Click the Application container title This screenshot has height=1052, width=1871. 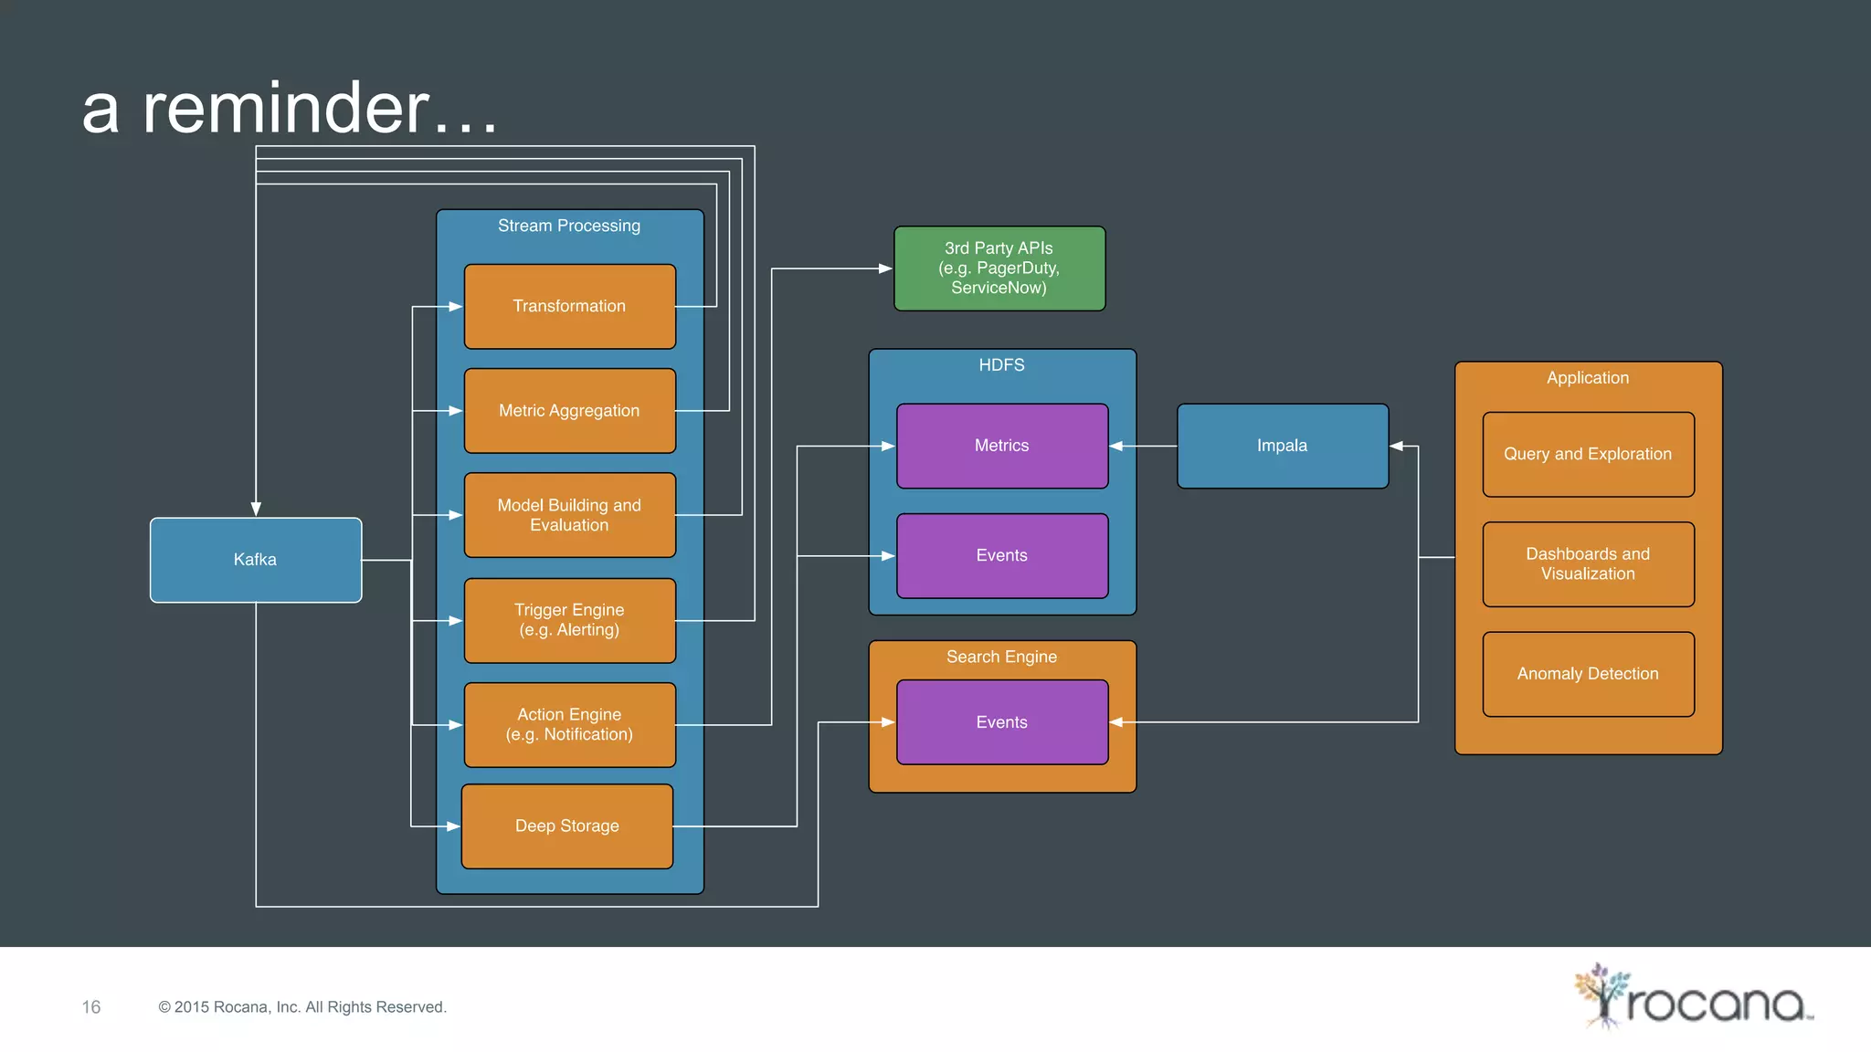tap(1588, 378)
